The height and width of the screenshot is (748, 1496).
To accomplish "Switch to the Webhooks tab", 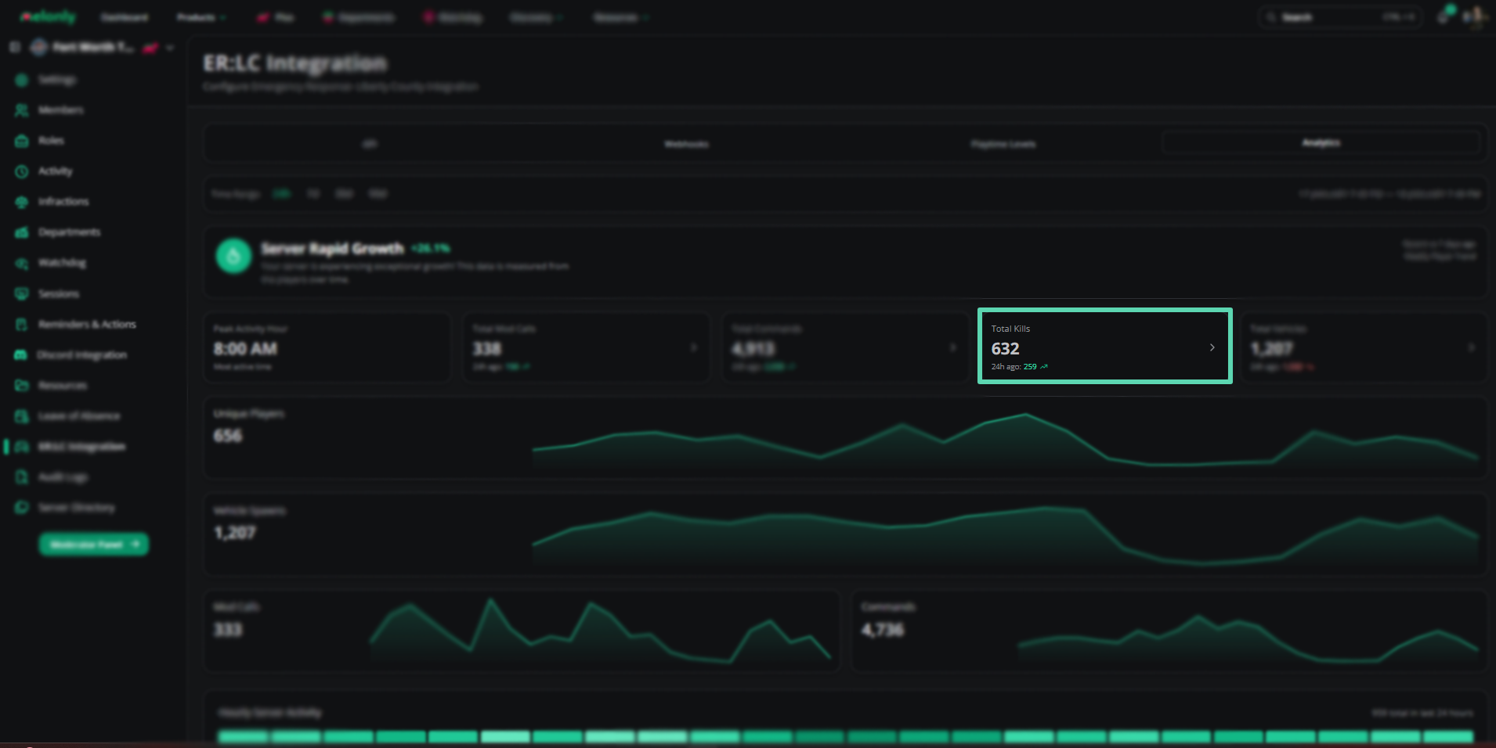I will (x=686, y=144).
